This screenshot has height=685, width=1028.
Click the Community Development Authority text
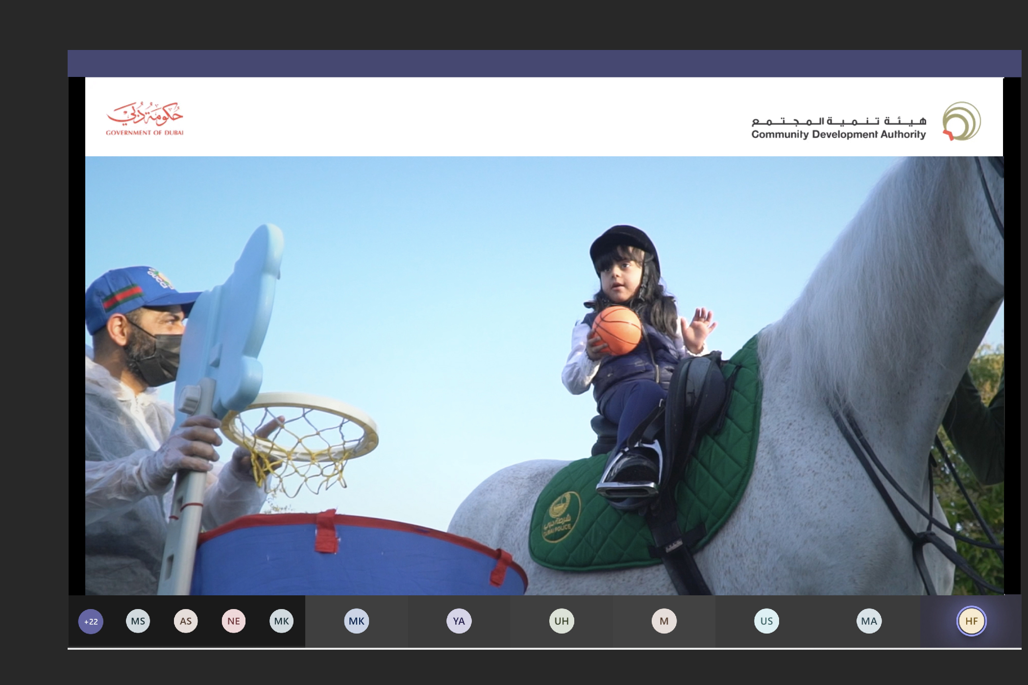coord(838,134)
